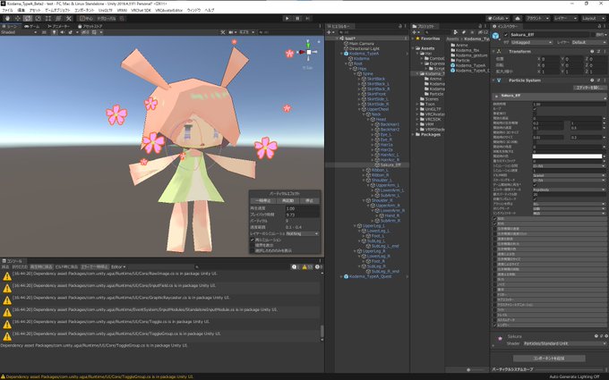Collapse the Assets folder in Project

(x=413, y=48)
